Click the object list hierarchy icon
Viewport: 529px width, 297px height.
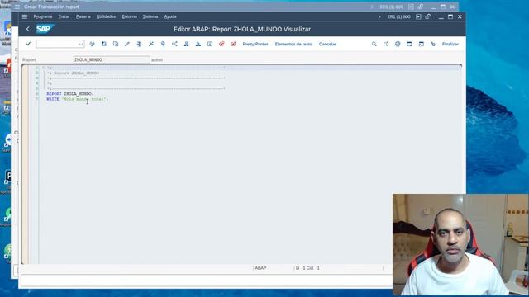tap(174, 44)
